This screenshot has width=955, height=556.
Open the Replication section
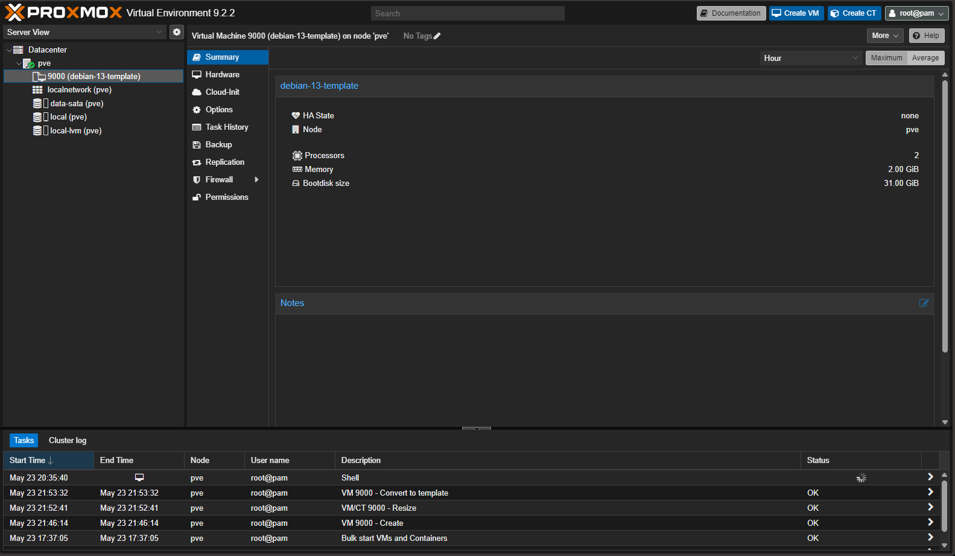pyautogui.click(x=228, y=162)
